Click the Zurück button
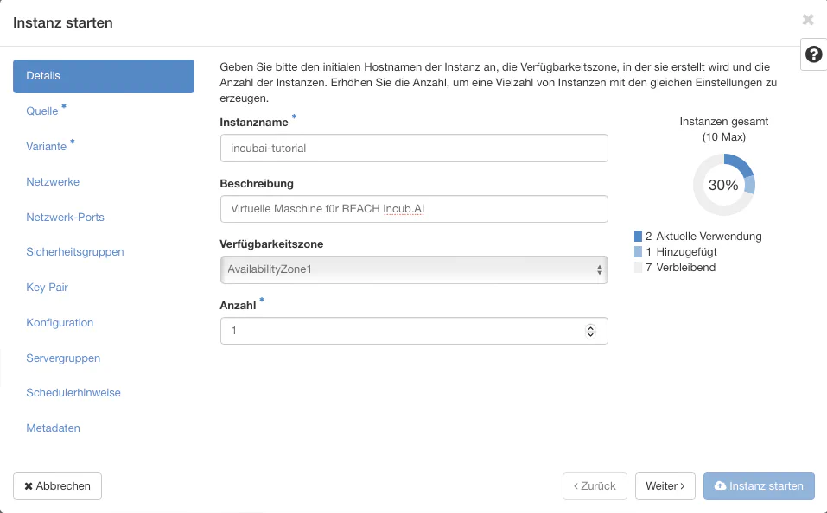 pyautogui.click(x=595, y=486)
